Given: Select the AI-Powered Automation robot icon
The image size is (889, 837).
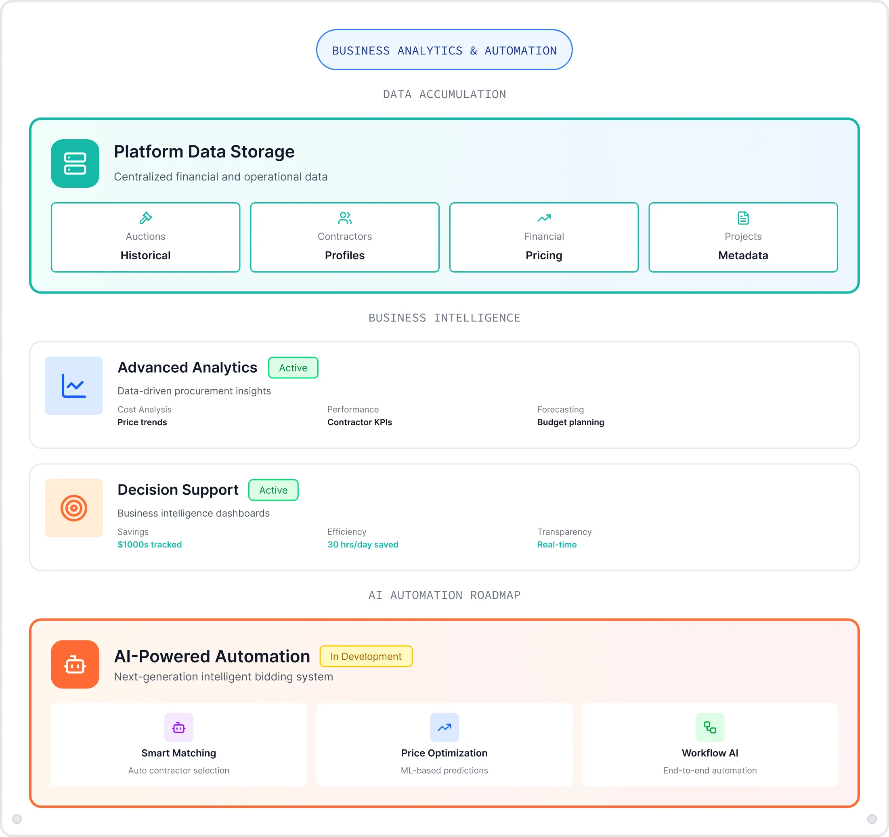Looking at the screenshot, I should [x=75, y=665].
